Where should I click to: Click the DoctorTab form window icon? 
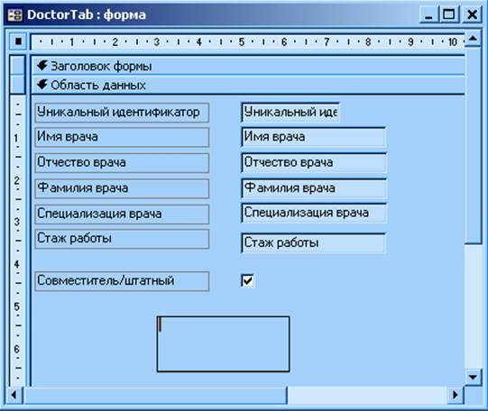[15, 15]
